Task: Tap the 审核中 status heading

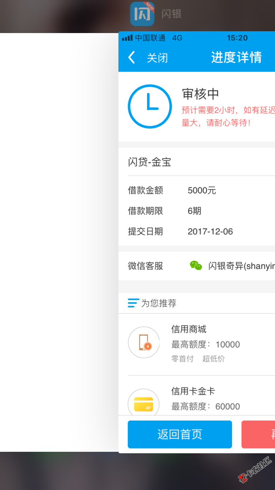Action: point(201,94)
